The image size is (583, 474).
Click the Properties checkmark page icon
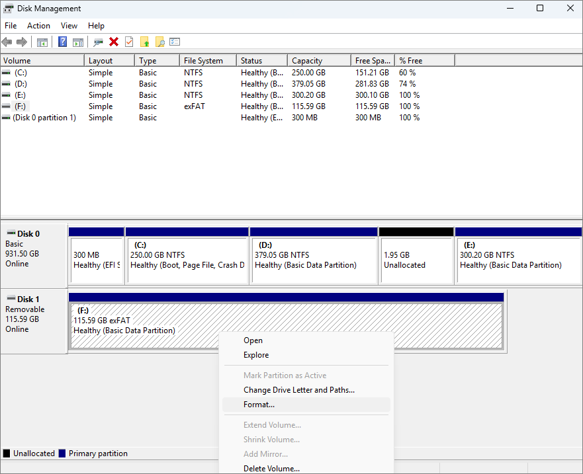coord(129,42)
